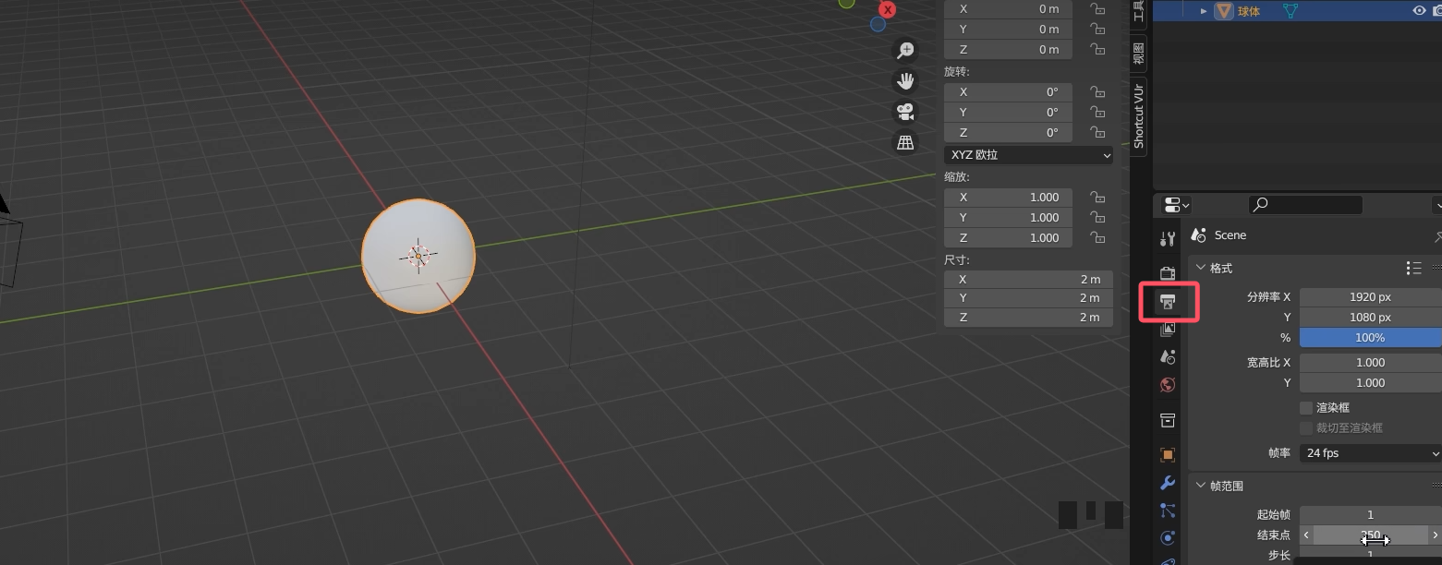Image resolution: width=1442 pixels, height=565 pixels.
Task: Click the pan hand icon in the viewport
Action: [905, 81]
